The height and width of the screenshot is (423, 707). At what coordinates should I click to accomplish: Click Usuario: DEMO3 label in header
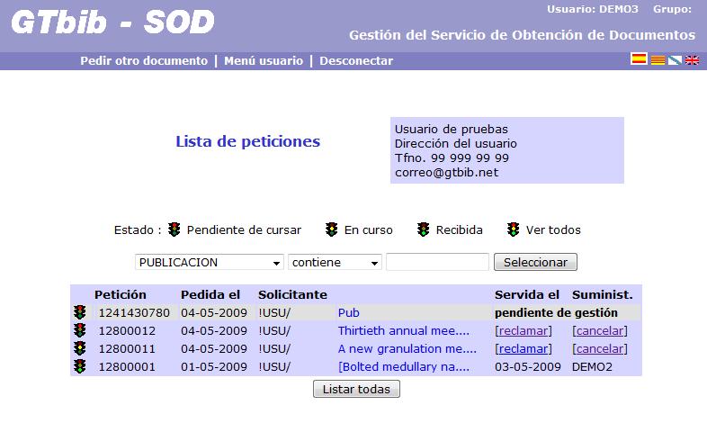(593, 9)
